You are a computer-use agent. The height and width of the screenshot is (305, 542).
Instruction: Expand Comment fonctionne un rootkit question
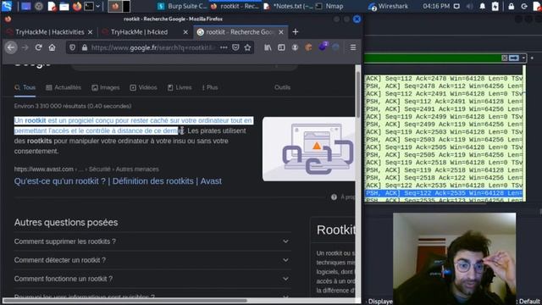(x=152, y=279)
